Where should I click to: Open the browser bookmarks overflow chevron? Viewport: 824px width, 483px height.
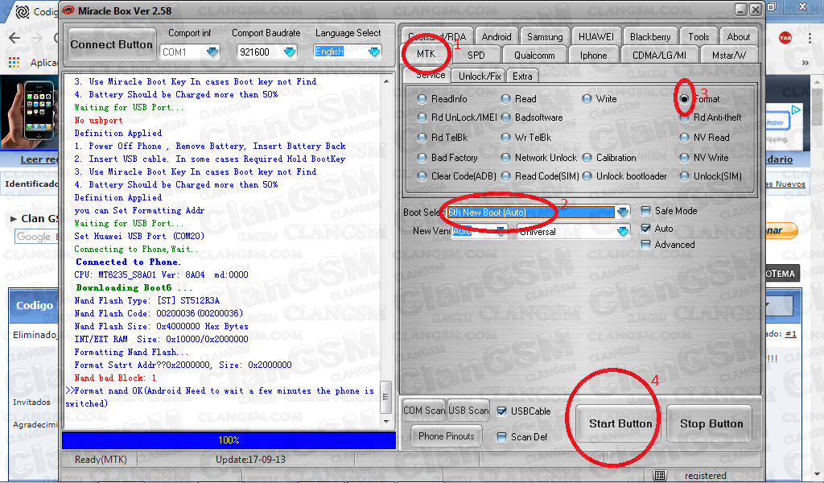(805, 63)
